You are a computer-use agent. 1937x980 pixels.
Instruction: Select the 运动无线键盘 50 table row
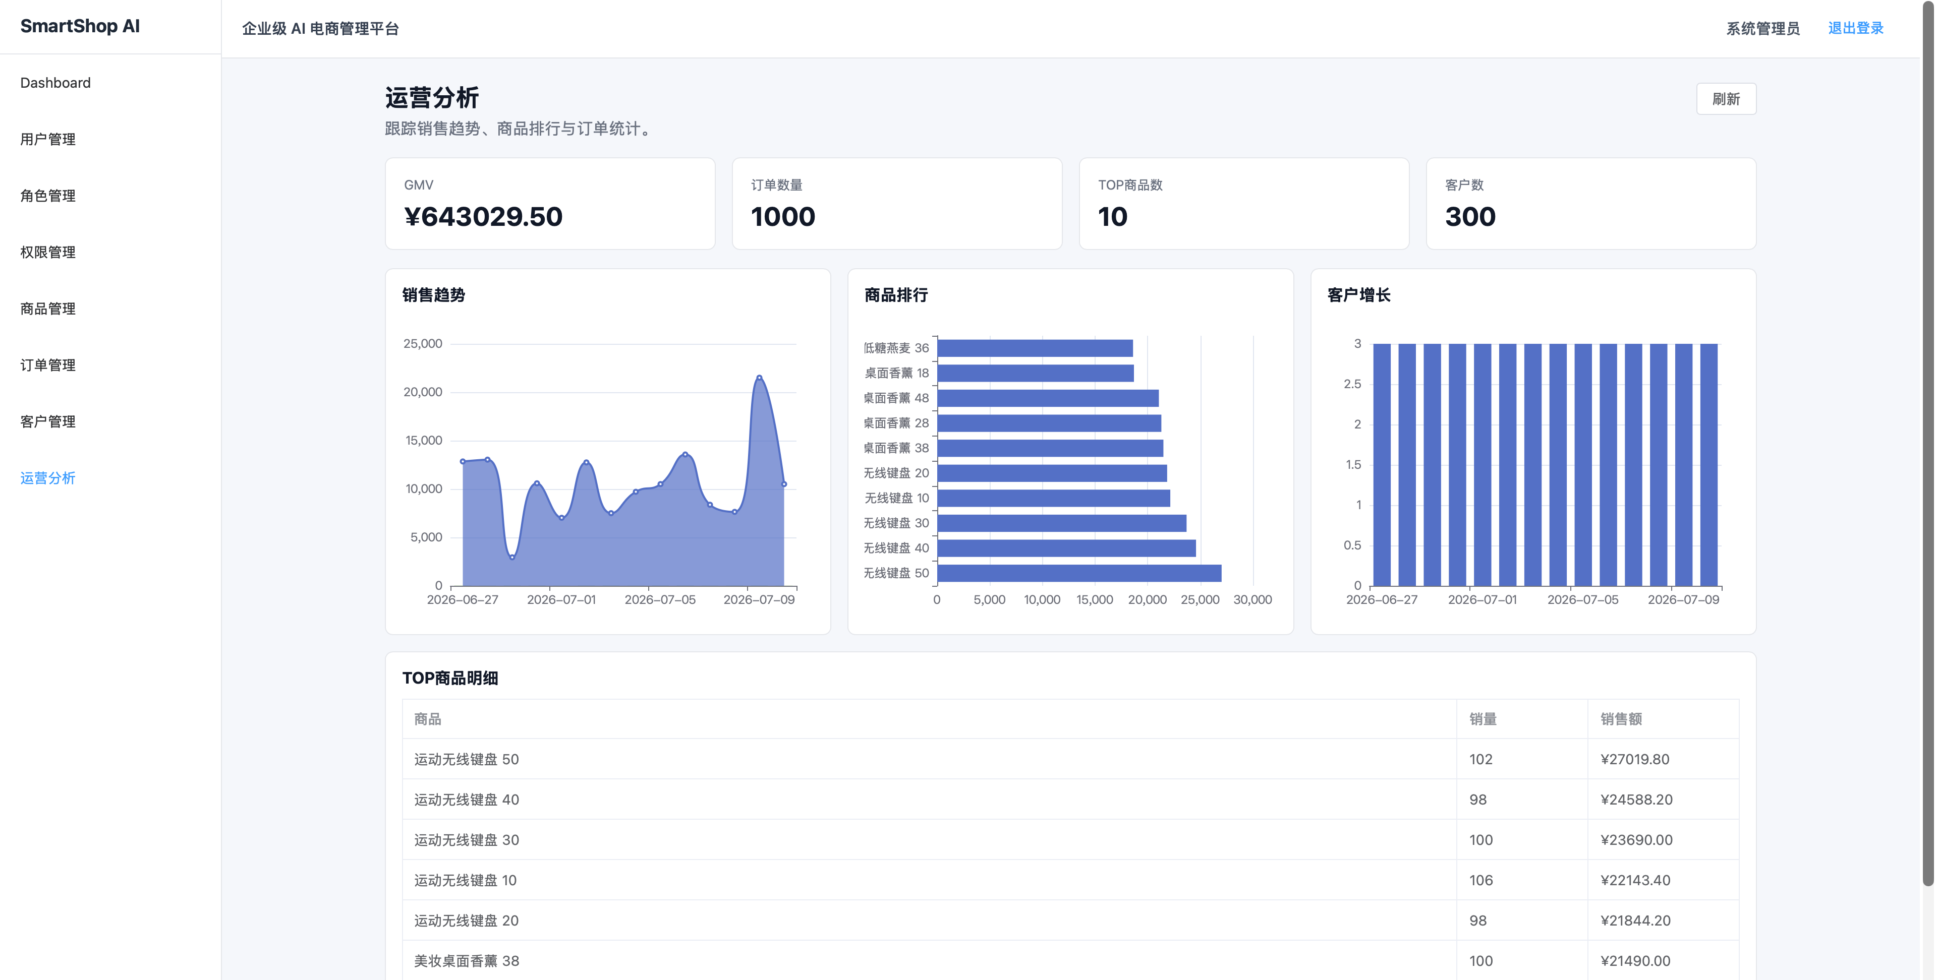coord(1070,759)
